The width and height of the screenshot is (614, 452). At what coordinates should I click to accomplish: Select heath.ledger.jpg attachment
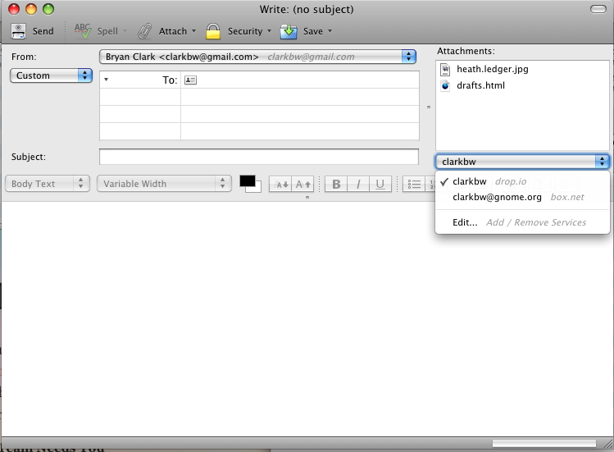click(492, 70)
